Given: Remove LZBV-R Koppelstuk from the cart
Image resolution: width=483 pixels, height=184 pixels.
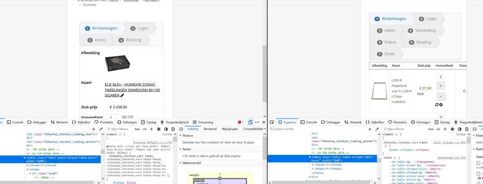Looking at the screenshot, I should tap(441, 105).
